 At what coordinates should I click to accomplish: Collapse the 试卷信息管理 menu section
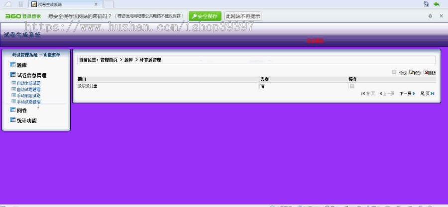(31, 75)
